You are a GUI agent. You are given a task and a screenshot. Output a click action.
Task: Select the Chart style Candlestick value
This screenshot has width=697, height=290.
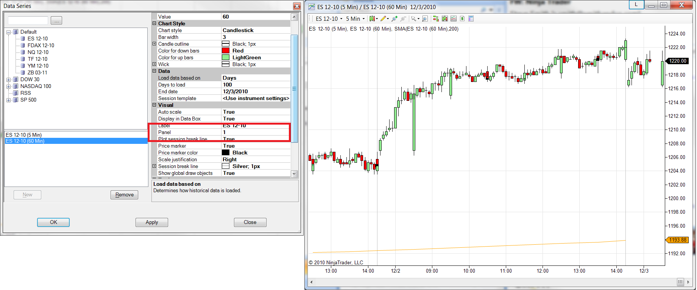pyautogui.click(x=256, y=30)
